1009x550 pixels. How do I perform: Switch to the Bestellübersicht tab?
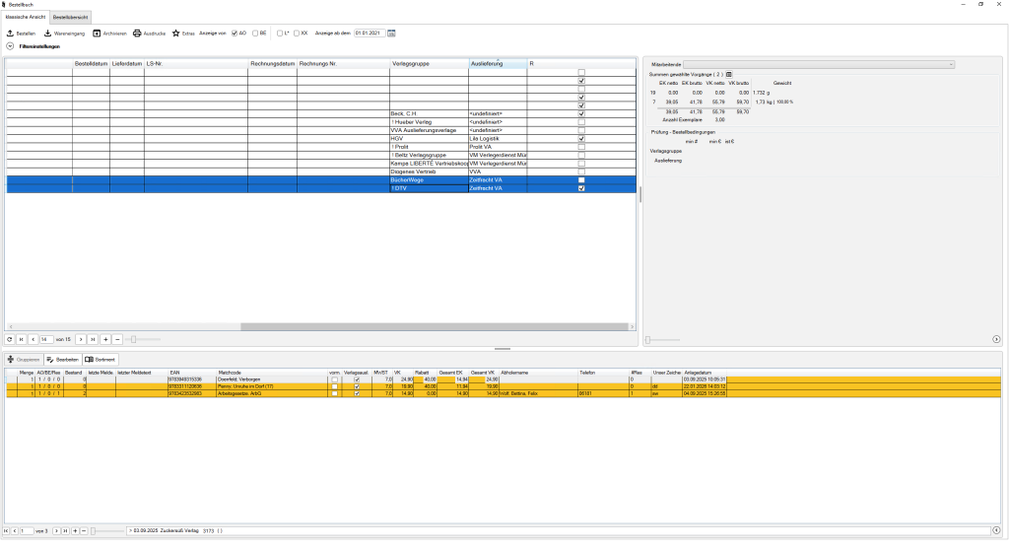coord(71,18)
